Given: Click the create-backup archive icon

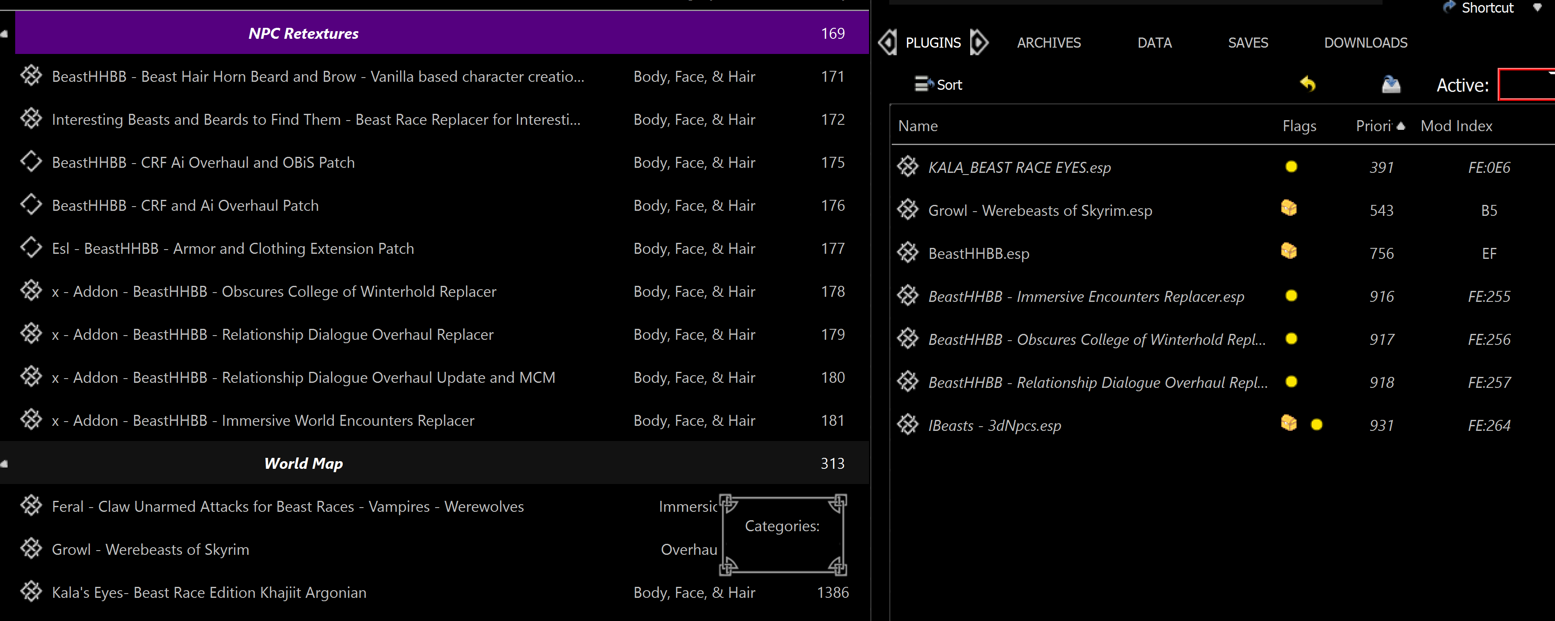Looking at the screenshot, I should point(1391,84).
